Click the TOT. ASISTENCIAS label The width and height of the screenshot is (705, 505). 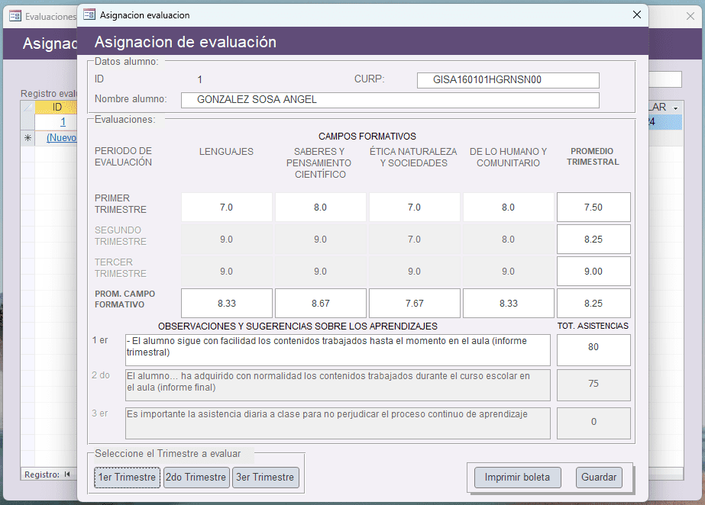593,326
